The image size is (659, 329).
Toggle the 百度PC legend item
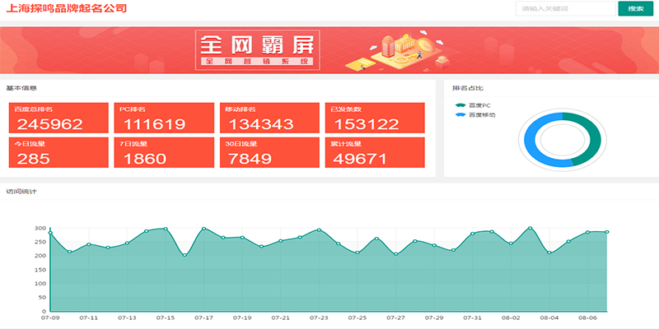(479, 105)
